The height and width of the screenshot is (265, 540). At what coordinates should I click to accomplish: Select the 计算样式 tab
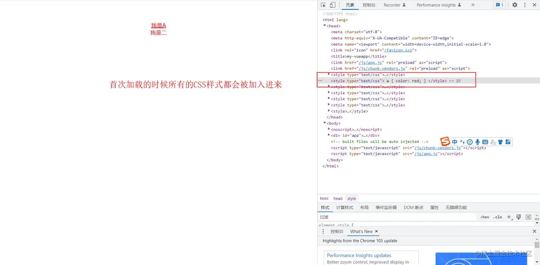[x=345, y=207]
